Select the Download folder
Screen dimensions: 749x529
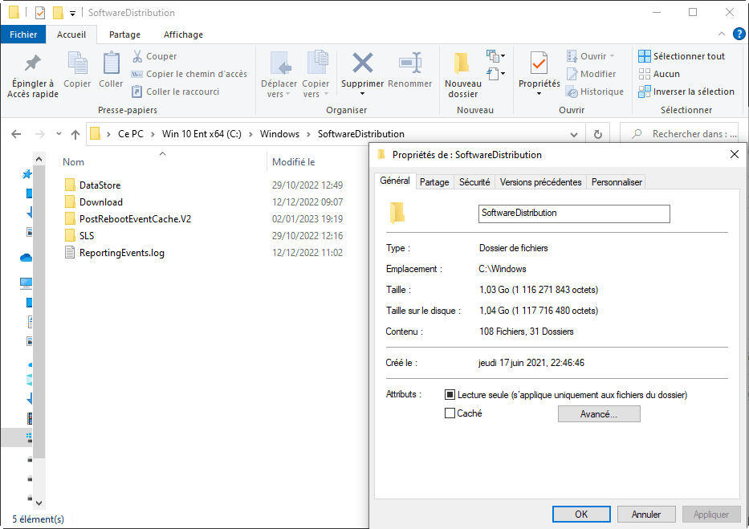pos(94,202)
